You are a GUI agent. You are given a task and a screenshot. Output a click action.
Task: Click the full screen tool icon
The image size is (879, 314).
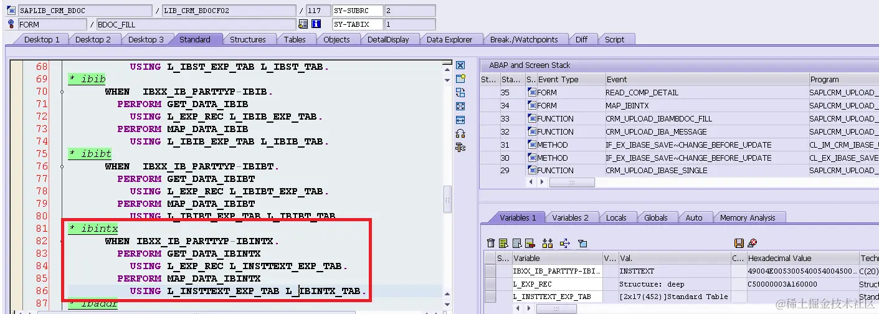coord(460,106)
